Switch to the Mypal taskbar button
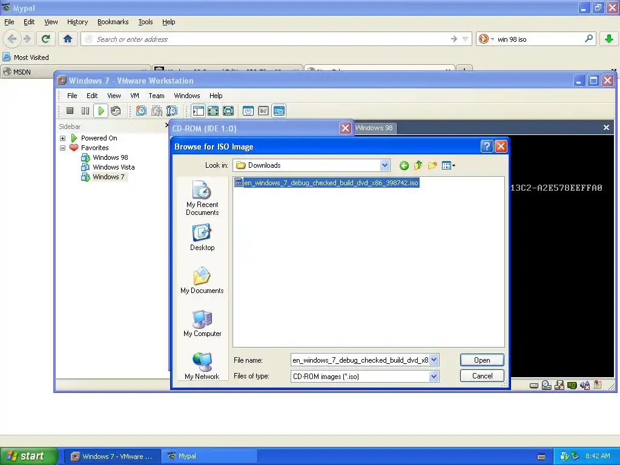 pos(209,456)
